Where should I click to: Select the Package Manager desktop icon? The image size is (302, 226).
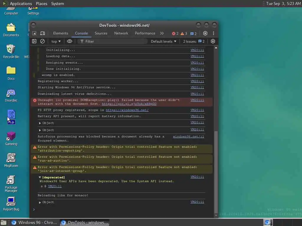tap(11, 184)
